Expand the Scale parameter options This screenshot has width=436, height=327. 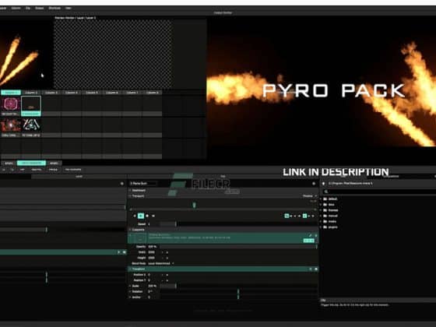point(130,286)
